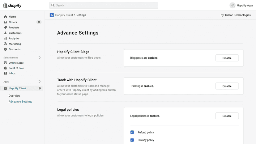This screenshot has height=144, width=256.
Task: Click the 'Settings' breadcrumb text
Action: pos(81,15)
